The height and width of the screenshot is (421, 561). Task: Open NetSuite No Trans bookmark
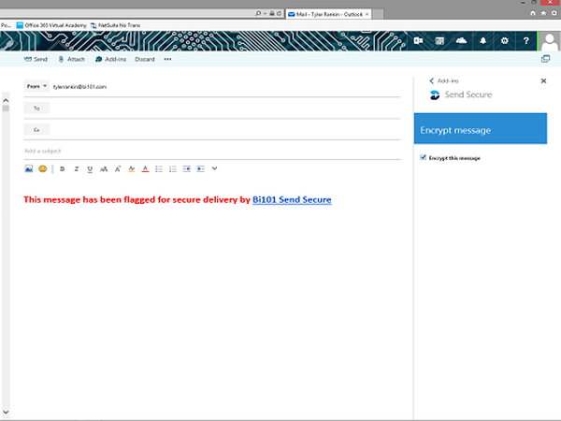tap(115, 25)
